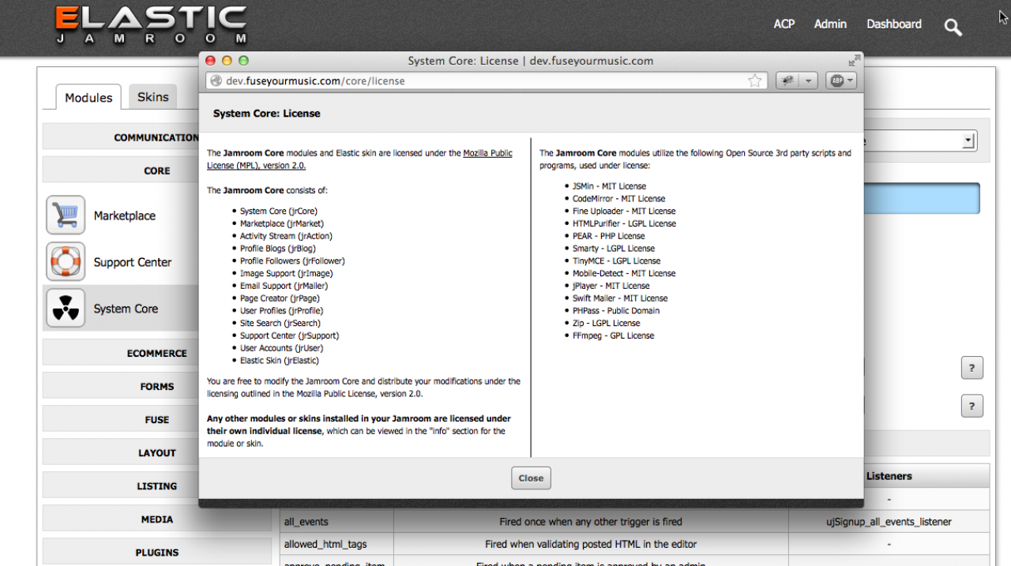Screen dimensions: 1011x566
Task: Go to the ACP header link
Action: [784, 24]
